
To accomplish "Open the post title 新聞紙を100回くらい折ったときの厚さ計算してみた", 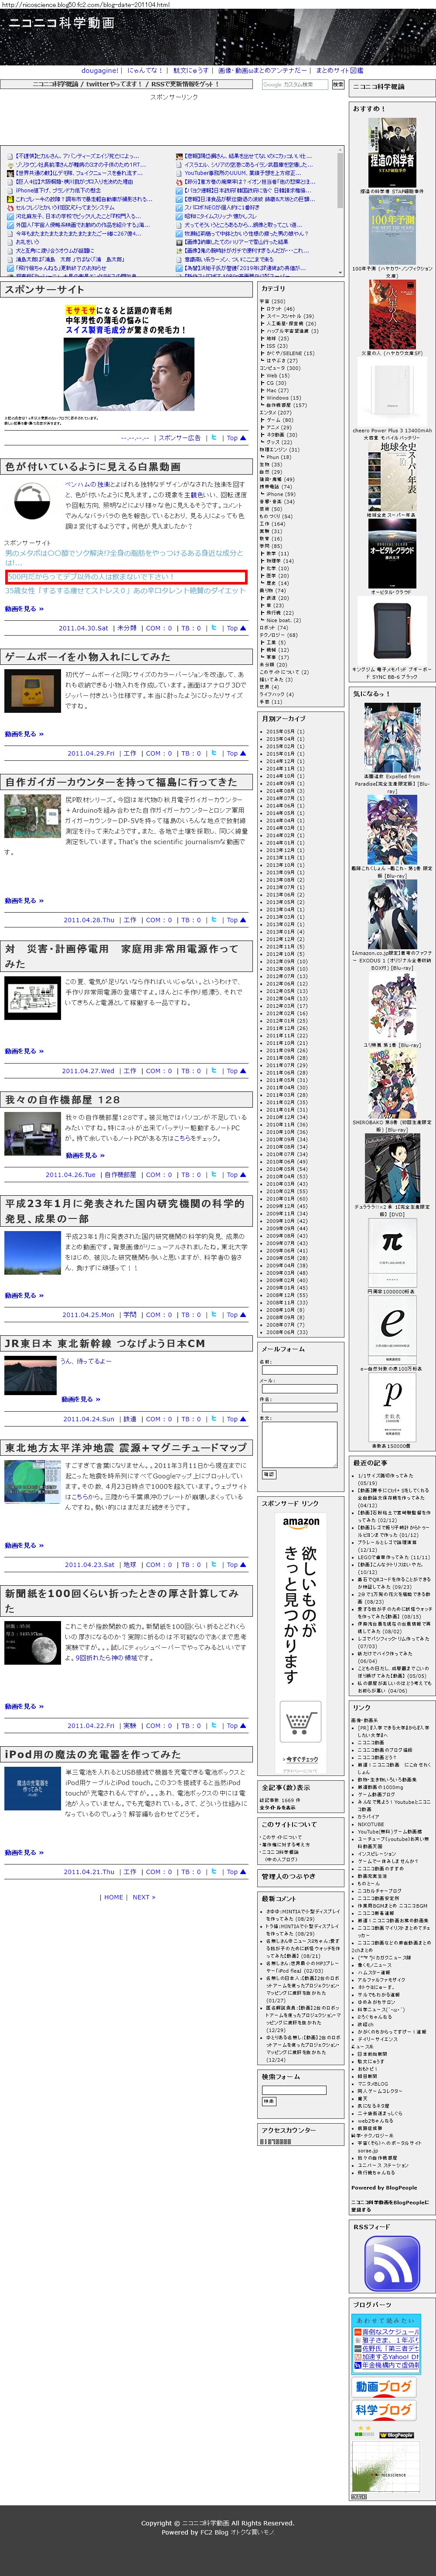I will (x=122, y=1600).
